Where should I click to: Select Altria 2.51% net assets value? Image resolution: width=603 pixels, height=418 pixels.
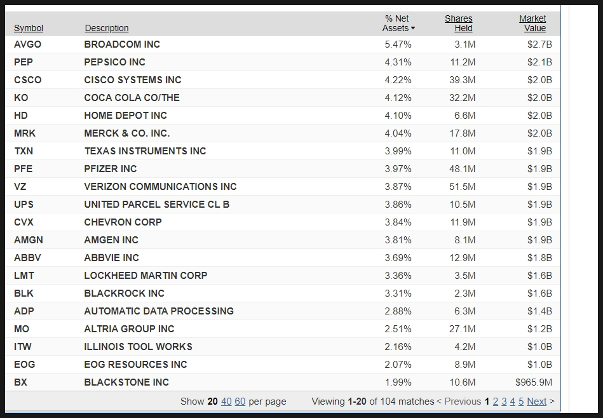click(398, 329)
